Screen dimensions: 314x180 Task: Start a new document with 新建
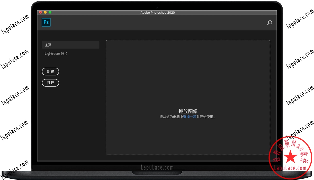[50, 71]
